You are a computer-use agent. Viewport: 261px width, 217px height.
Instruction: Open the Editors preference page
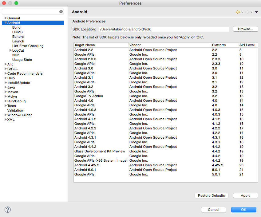(x=18, y=37)
